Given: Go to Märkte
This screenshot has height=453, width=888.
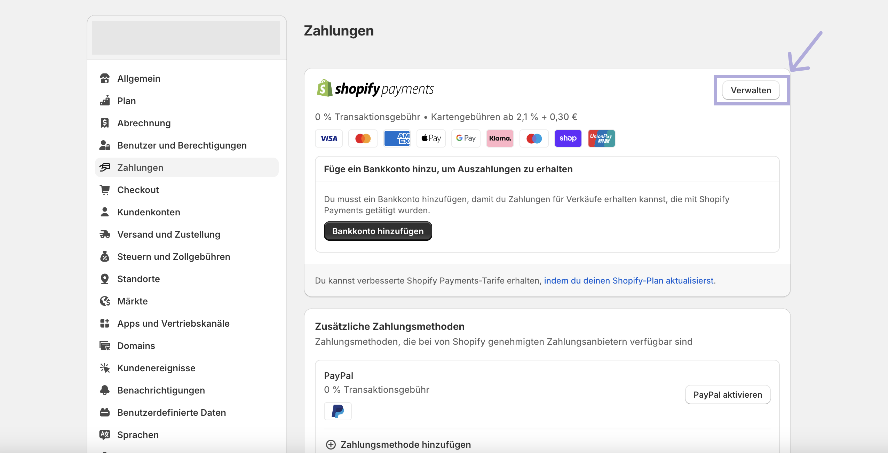Looking at the screenshot, I should click(187, 301).
